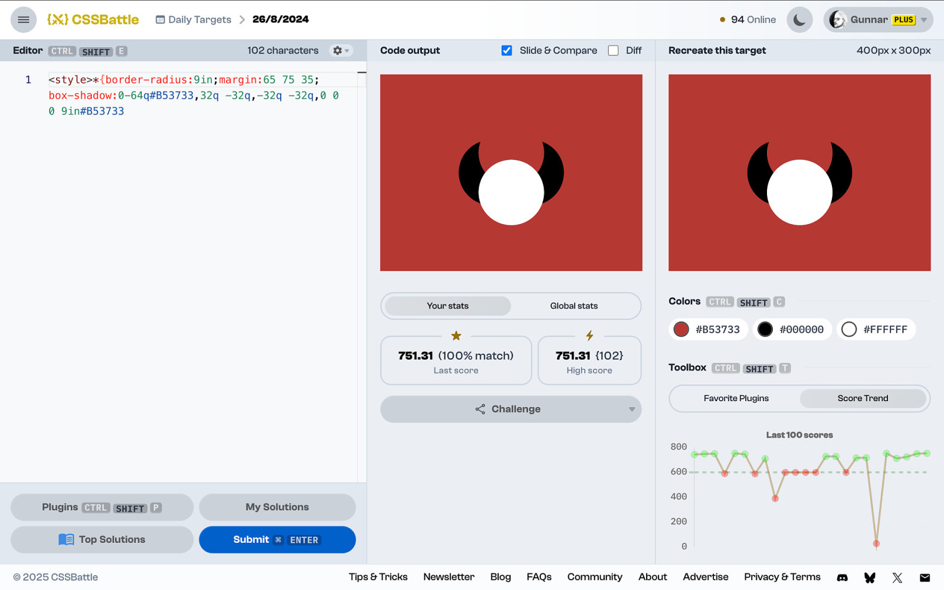Open Privacy & Terms footer link
944x590 pixels.
point(782,577)
